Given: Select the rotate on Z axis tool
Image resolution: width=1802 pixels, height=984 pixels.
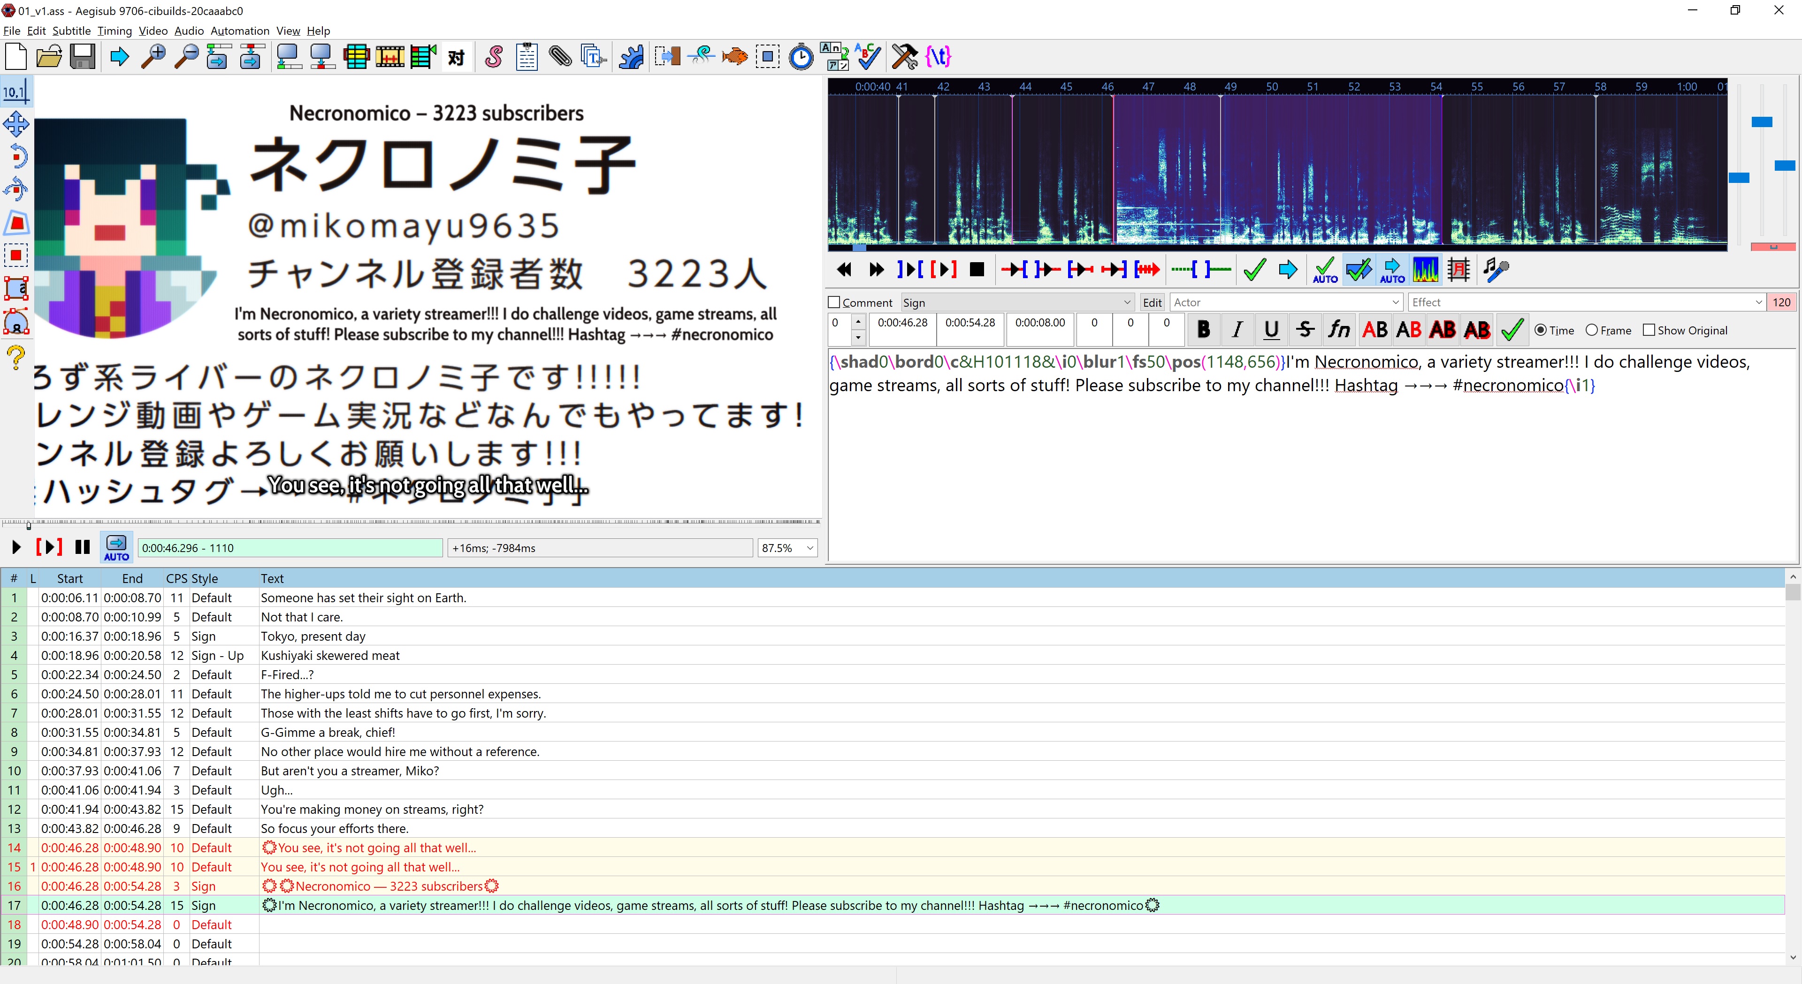Looking at the screenshot, I should (x=16, y=157).
